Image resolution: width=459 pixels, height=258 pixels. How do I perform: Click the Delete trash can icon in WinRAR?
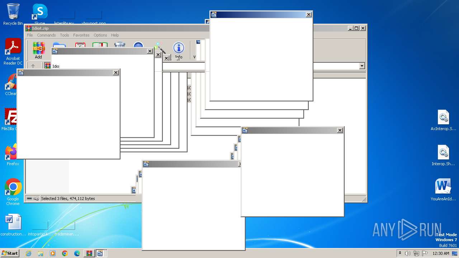(119, 44)
